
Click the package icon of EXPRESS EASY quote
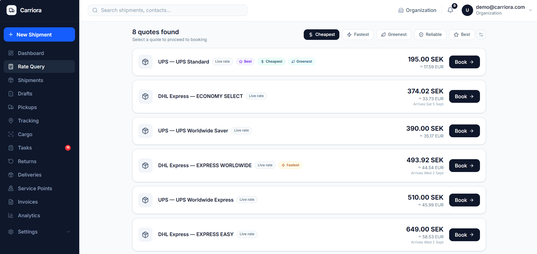(x=145, y=235)
